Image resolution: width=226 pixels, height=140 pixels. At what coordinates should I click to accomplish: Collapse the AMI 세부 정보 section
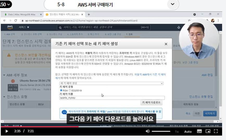[x=4, y=75]
